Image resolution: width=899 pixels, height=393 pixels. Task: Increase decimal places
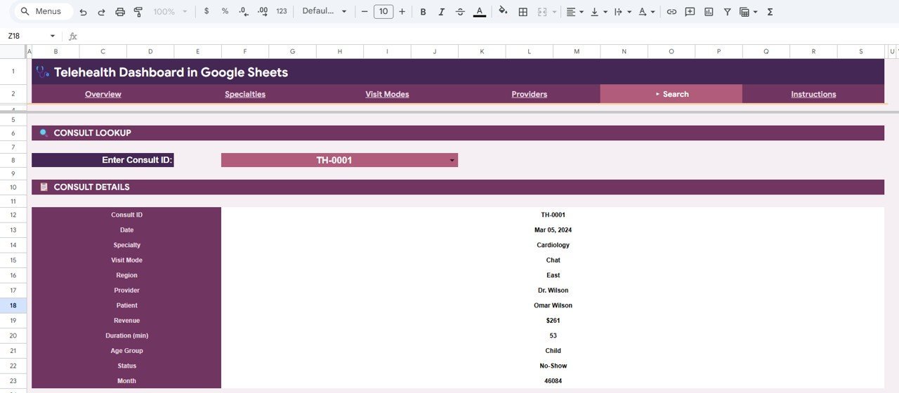tap(262, 11)
